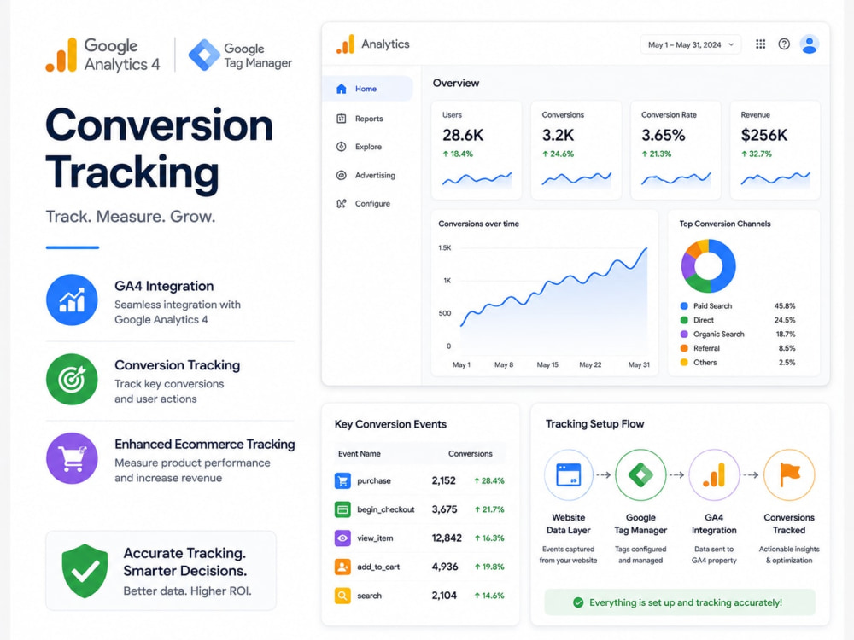
Task: Click the Explore compass icon
Action: point(342,147)
